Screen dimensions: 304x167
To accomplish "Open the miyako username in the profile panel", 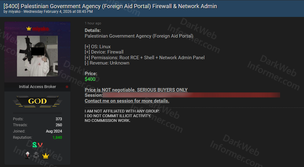I will pos(41,29).
